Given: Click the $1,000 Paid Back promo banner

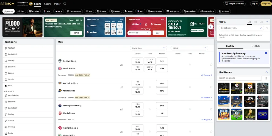Looking at the screenshot, I should (22, 27).
